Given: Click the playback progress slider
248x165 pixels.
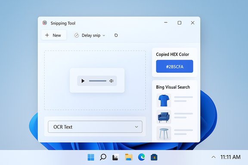Looking at the screenshot, I should click(98, 81).
